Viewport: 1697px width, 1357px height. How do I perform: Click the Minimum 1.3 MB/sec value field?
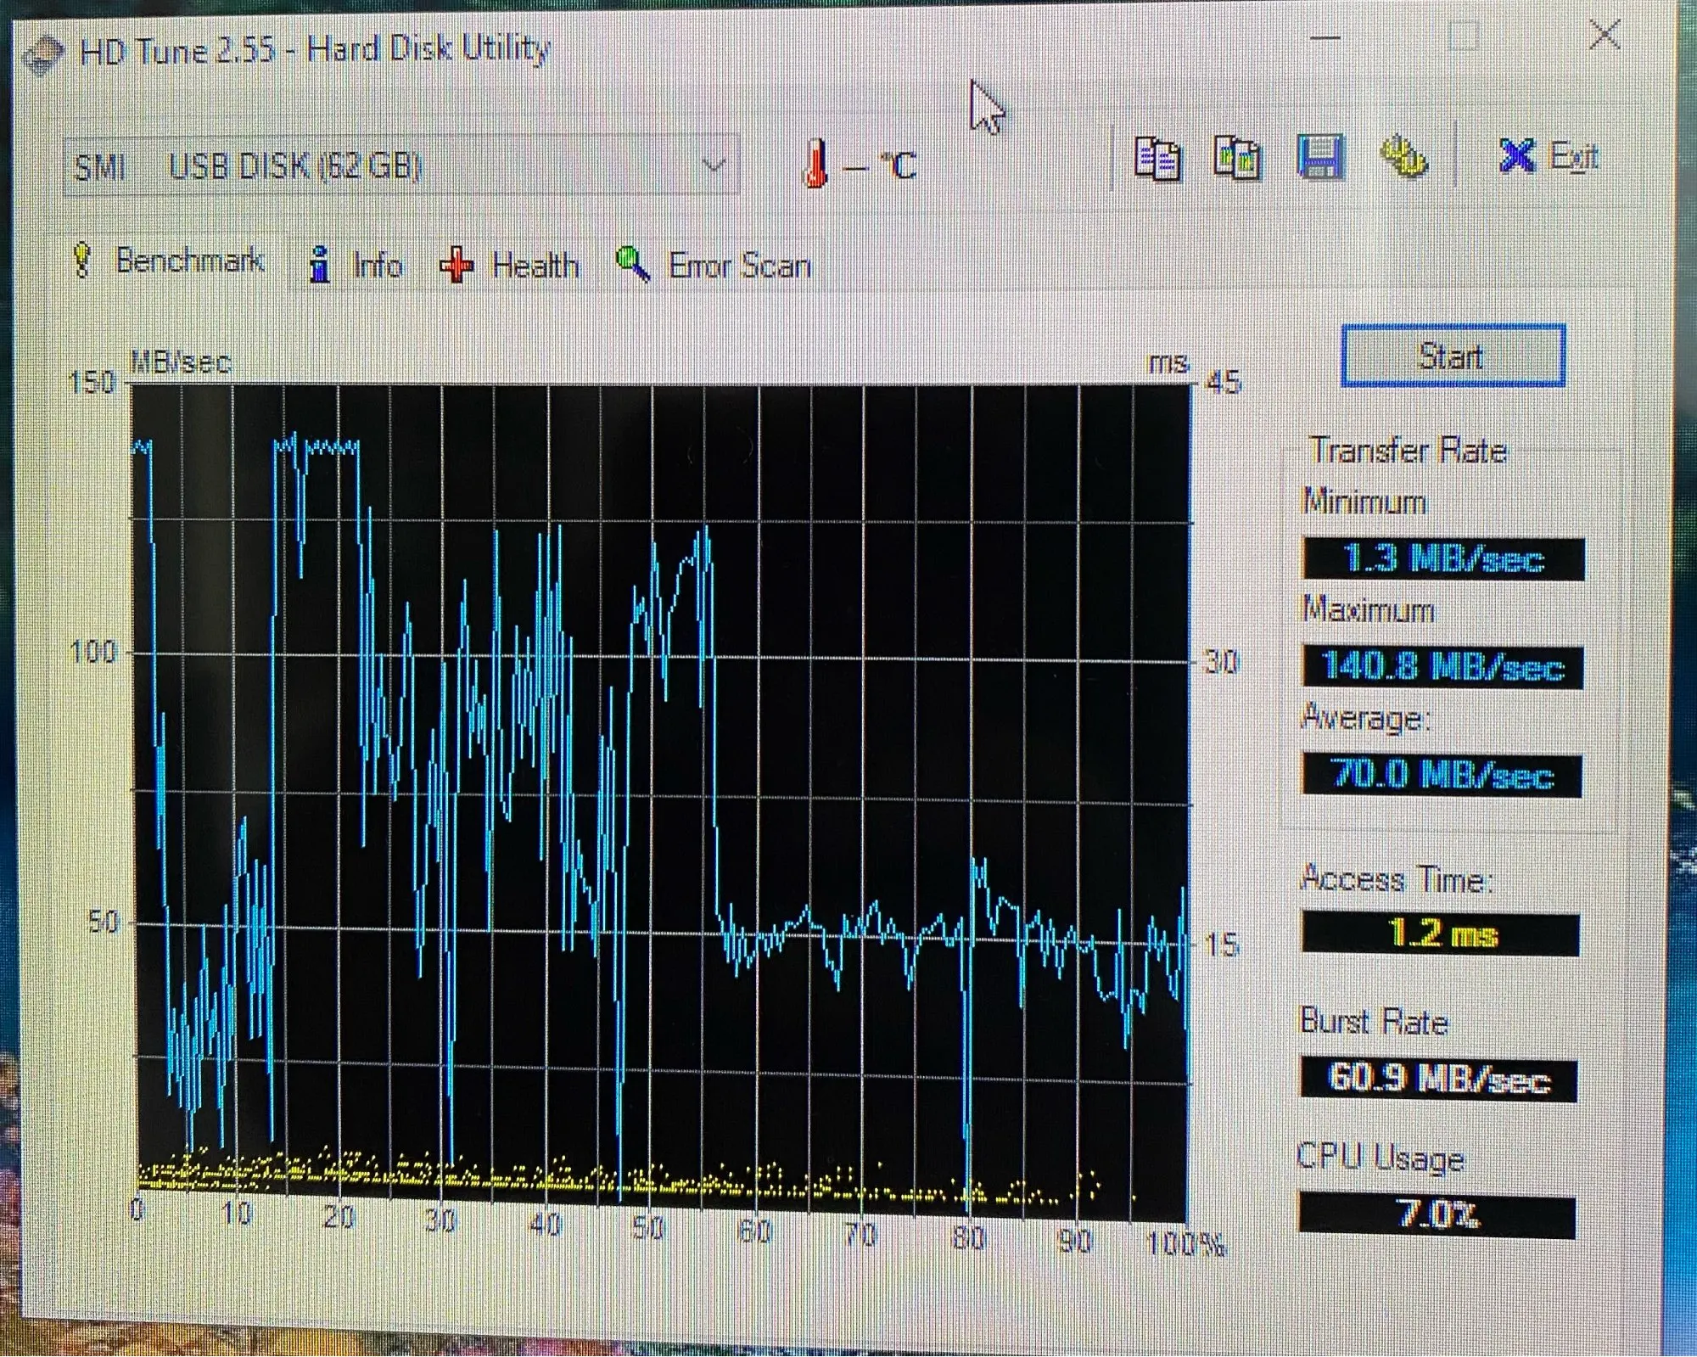point(1442,559)
